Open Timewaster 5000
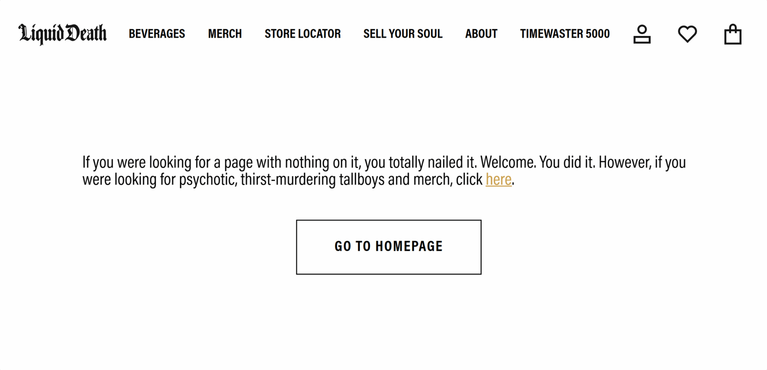 tap(565, 34)
